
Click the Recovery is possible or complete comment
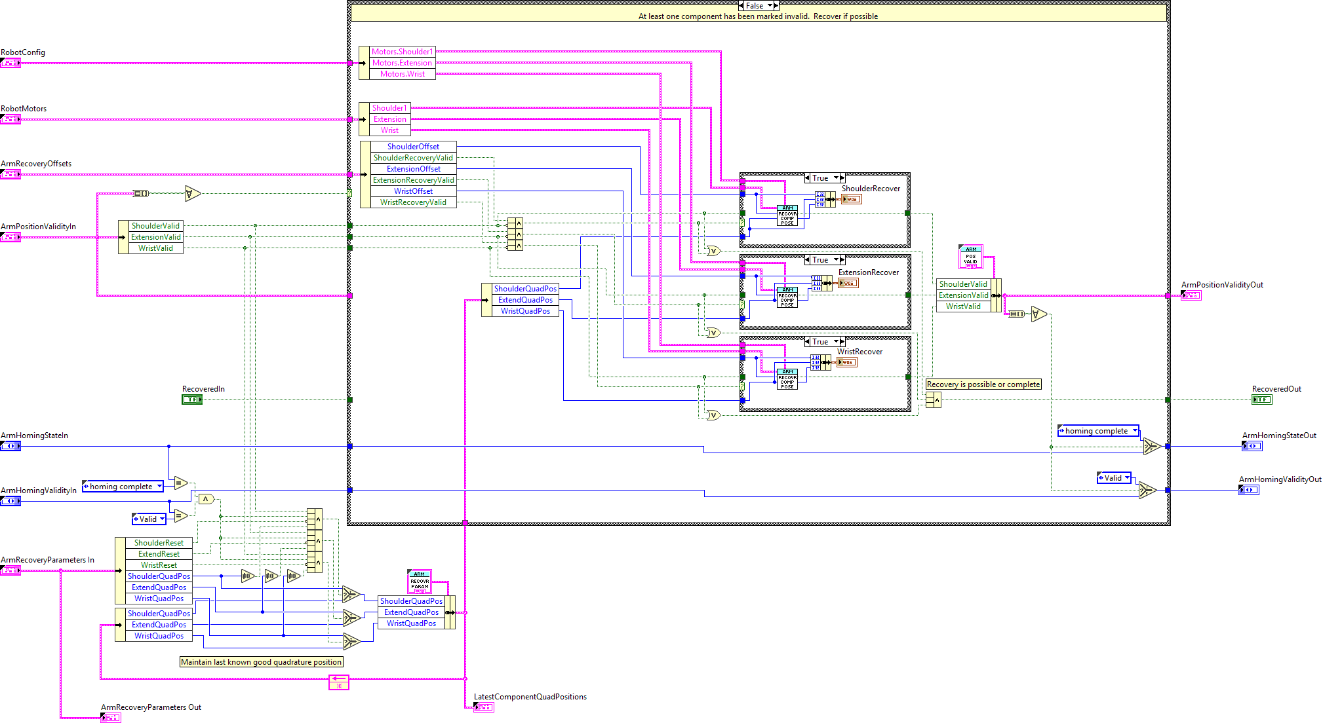pos(983,384)
